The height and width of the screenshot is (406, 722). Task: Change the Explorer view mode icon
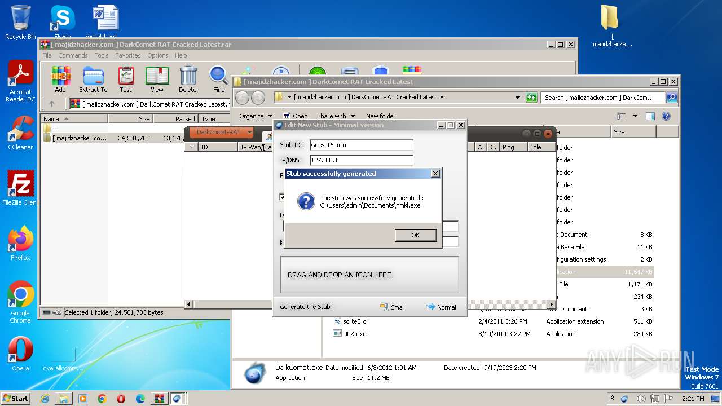tap(622, 116)
